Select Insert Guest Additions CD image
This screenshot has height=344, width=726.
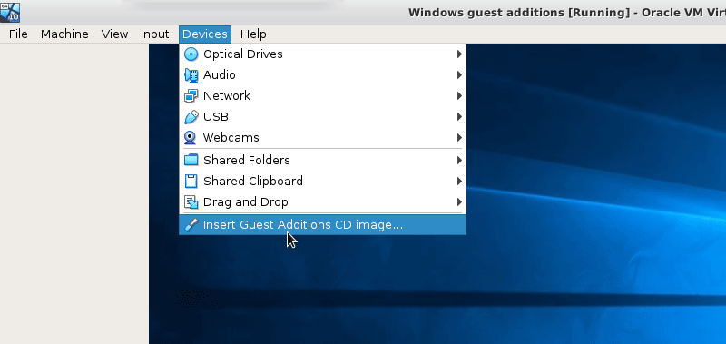pos(323,225)
